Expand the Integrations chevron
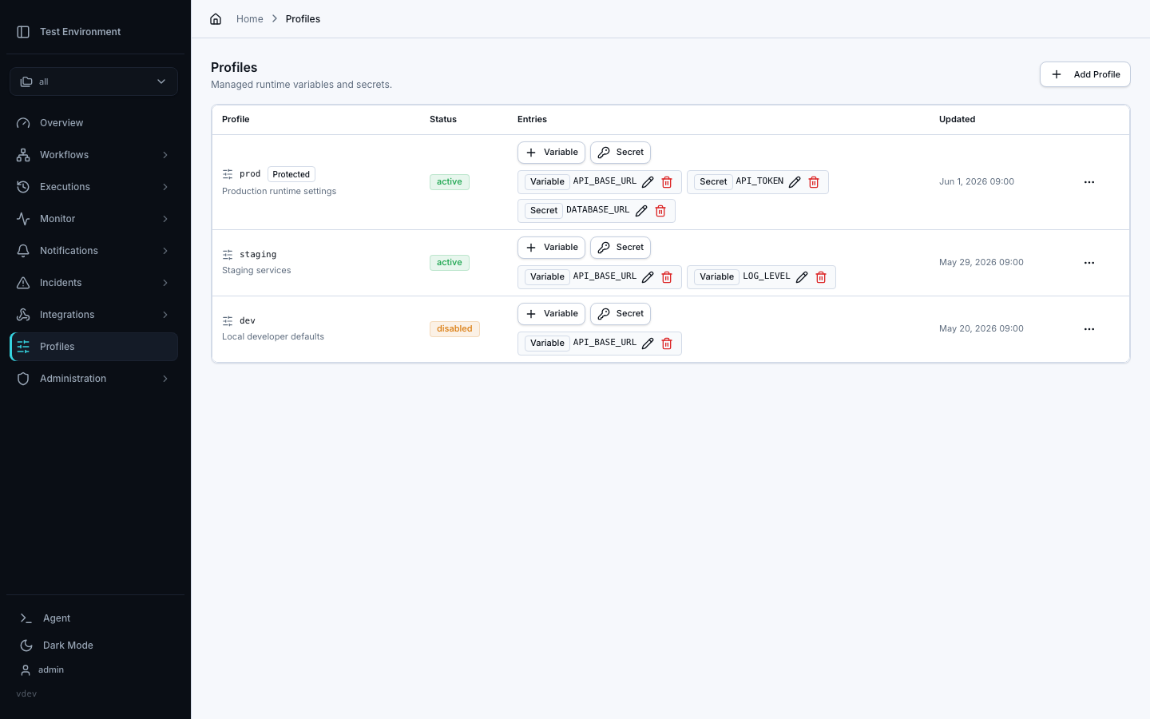This screenshot has height=719, width=1150. point(165,315)
